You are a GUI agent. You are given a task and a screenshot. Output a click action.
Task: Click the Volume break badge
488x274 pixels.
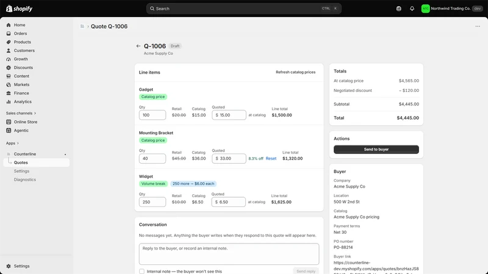coord(153,184)
